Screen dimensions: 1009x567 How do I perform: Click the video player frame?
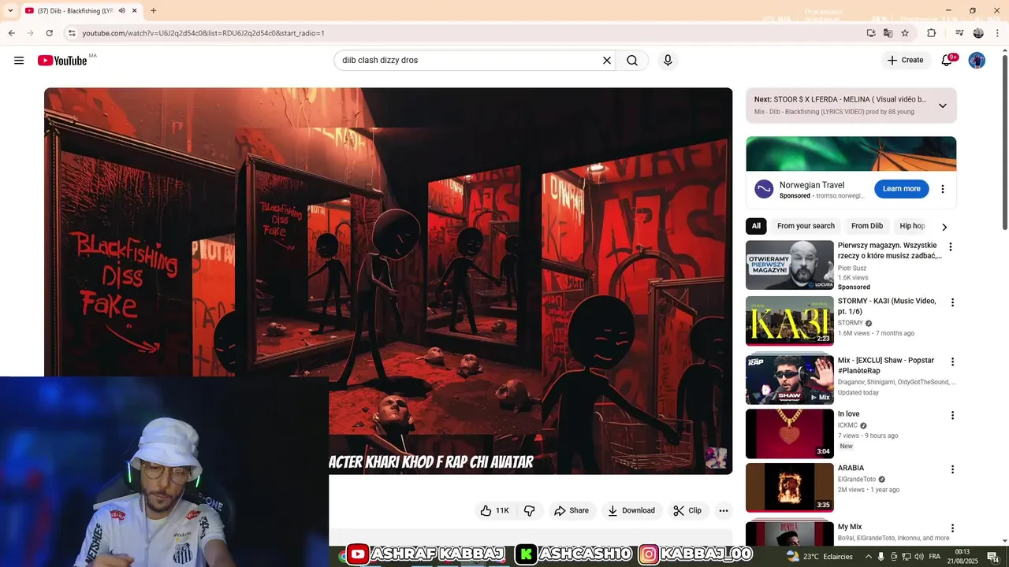pyautogui.click(x=388, y=280)
